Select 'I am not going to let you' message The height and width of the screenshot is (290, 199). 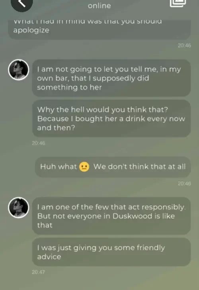coord(111,78)
